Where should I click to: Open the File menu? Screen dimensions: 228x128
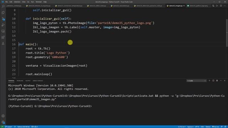[x=6, y=2]
